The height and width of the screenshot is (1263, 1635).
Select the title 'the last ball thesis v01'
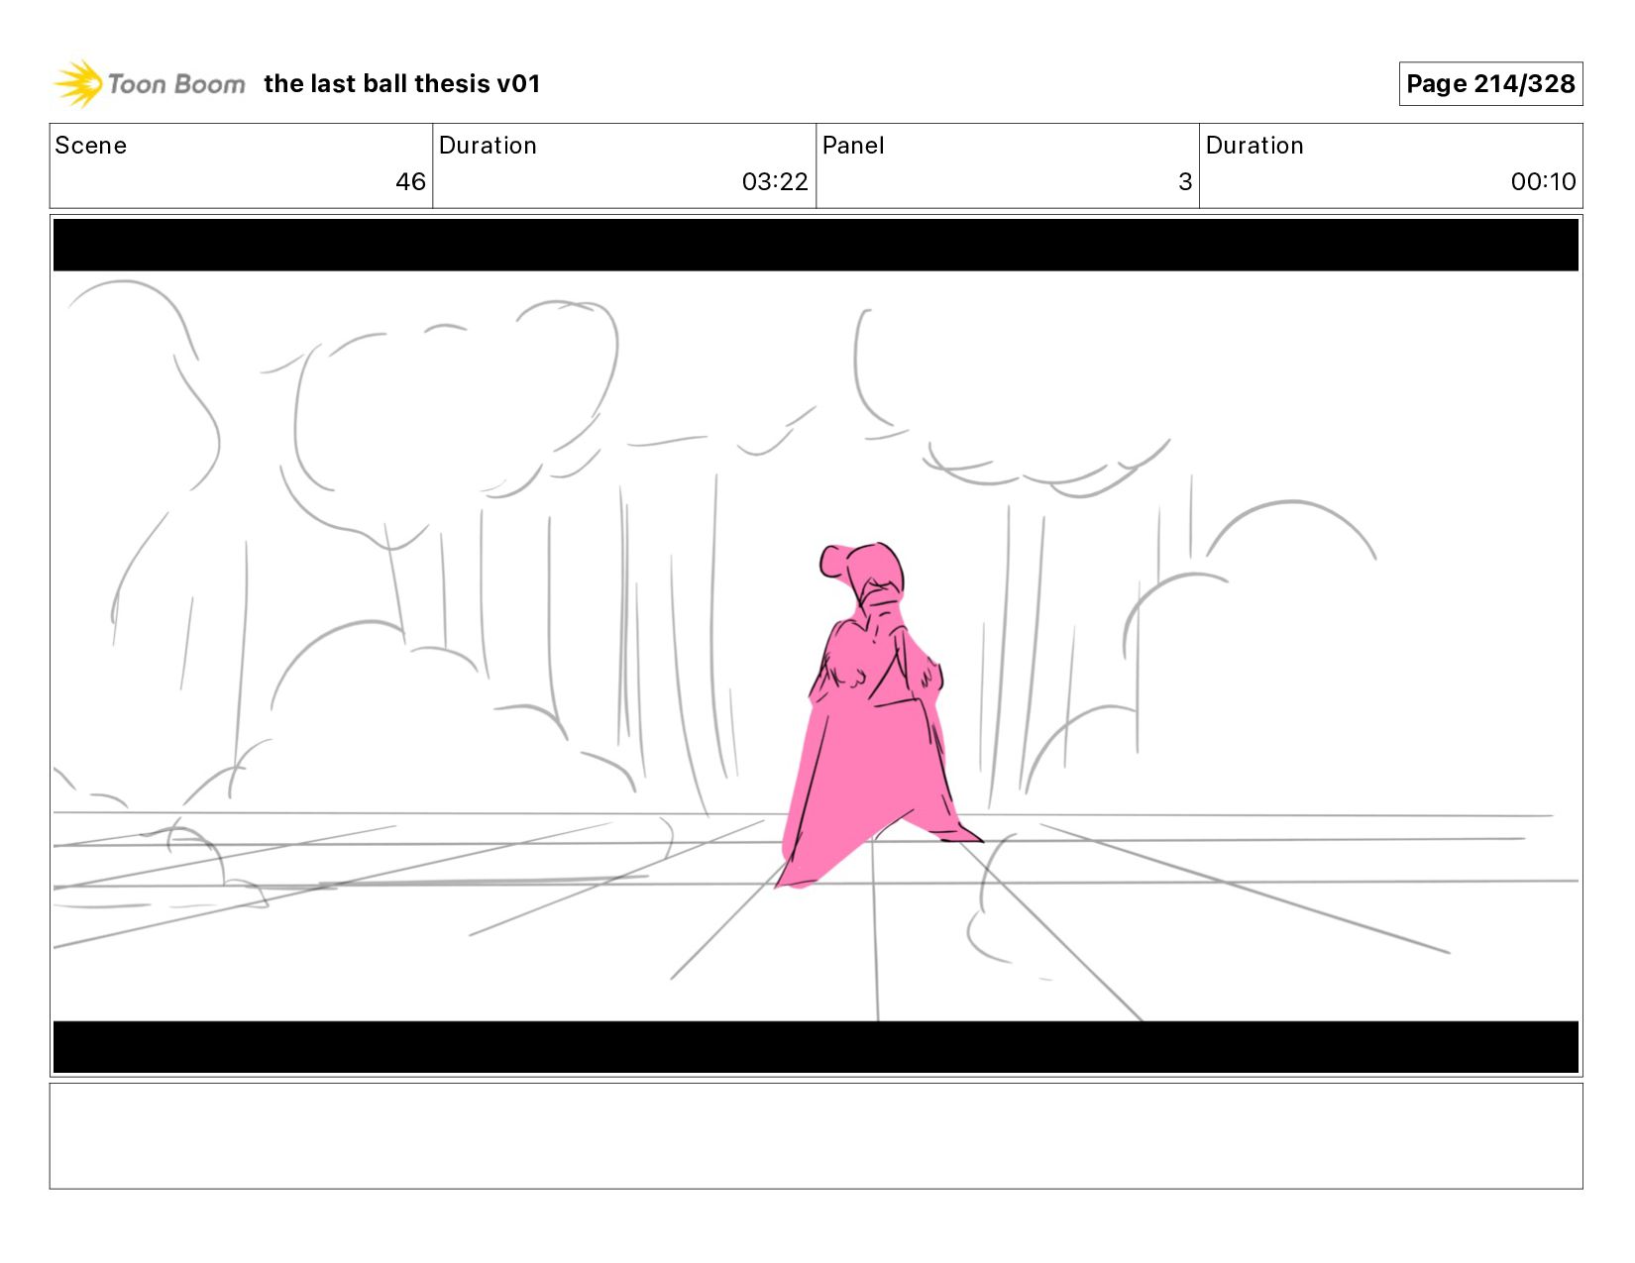pos(402,84)
